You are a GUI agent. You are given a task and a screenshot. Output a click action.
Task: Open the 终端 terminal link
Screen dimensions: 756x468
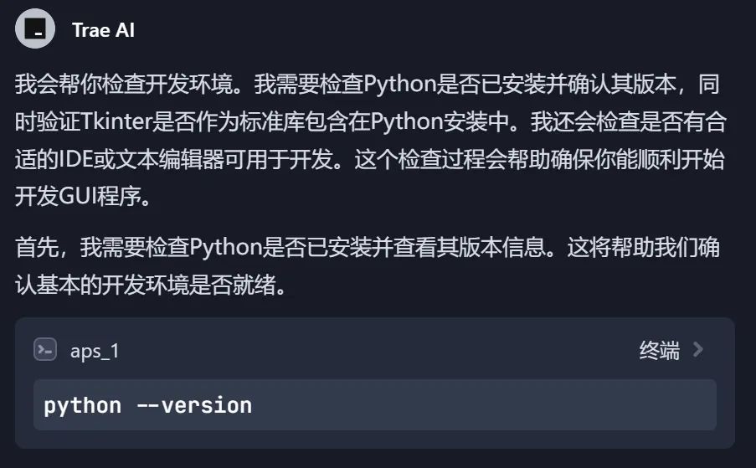tap(659, 351)
